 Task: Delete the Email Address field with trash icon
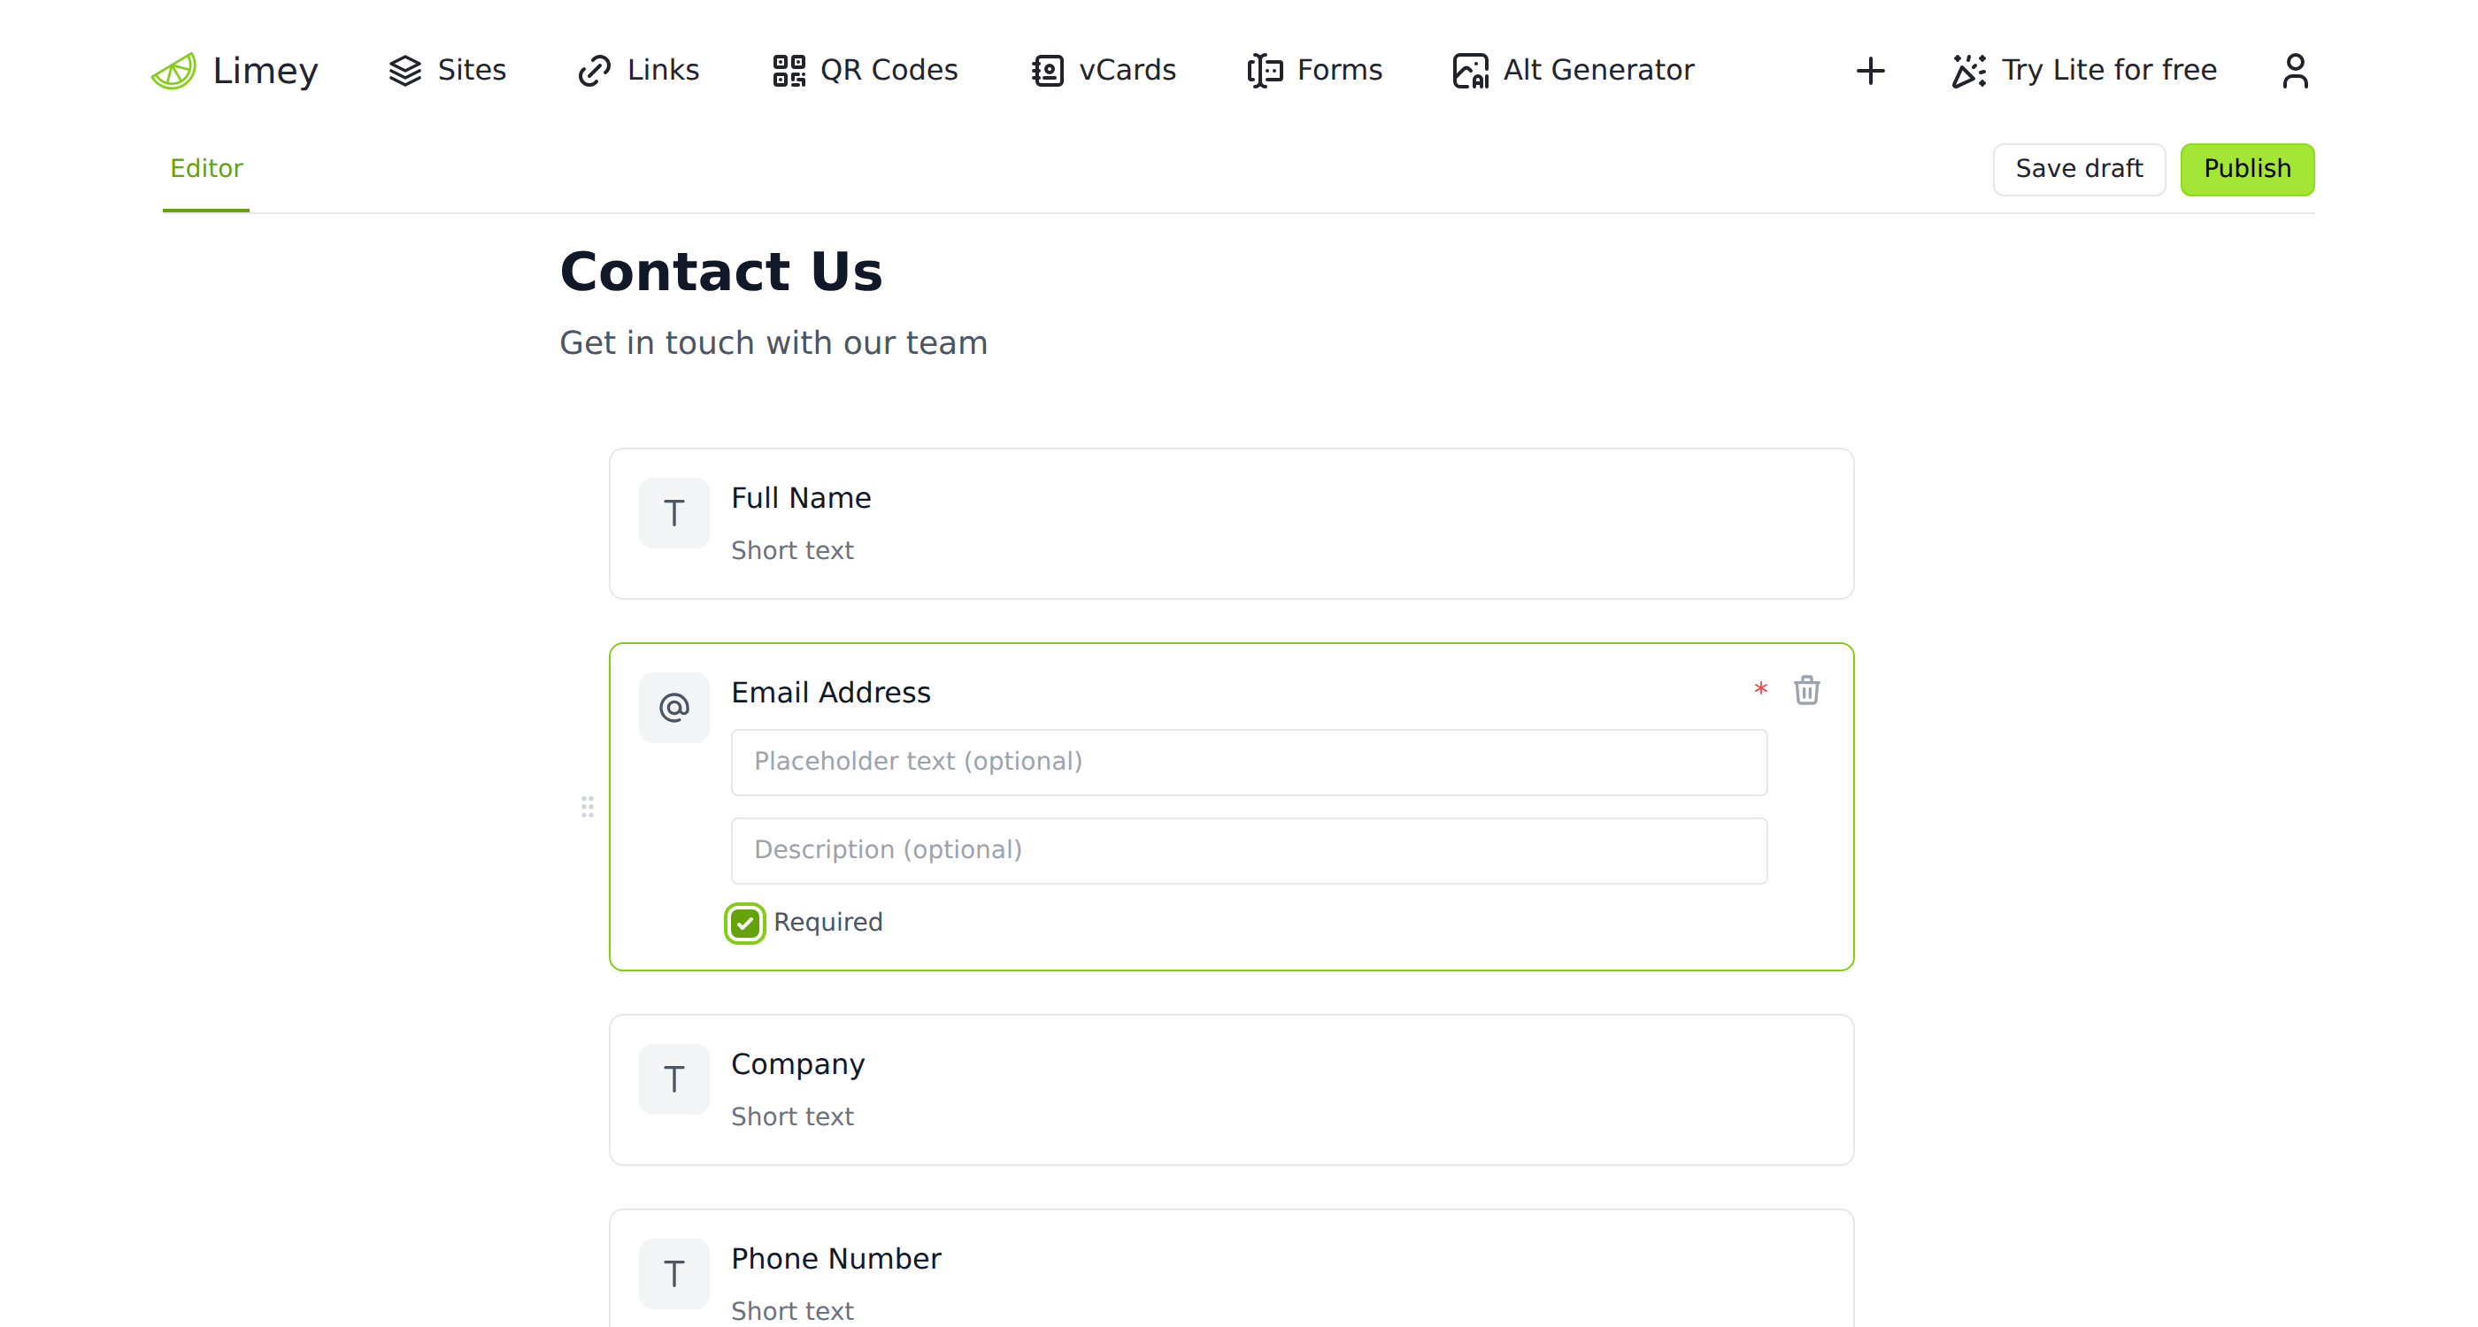pos(1806,690)
